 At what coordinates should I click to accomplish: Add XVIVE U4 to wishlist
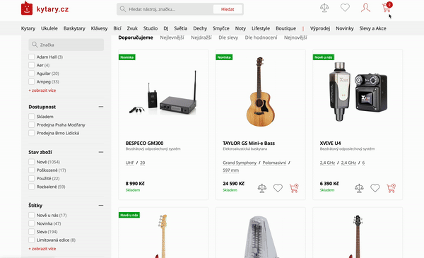coord(375,188)
